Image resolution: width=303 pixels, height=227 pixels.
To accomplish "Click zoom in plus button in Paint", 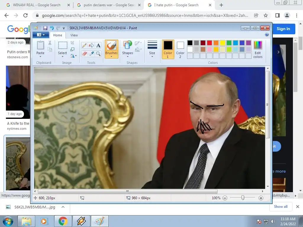I will pyautogui.click(x=261, y=198).
